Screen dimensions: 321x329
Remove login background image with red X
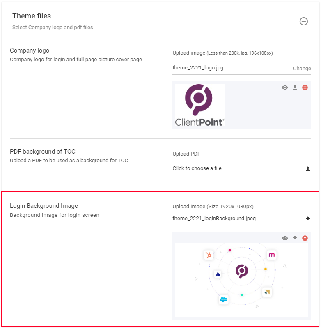(305, 238)
